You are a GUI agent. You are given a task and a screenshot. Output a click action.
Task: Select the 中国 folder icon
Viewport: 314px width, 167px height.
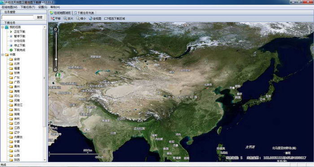[x=7, y=55]
